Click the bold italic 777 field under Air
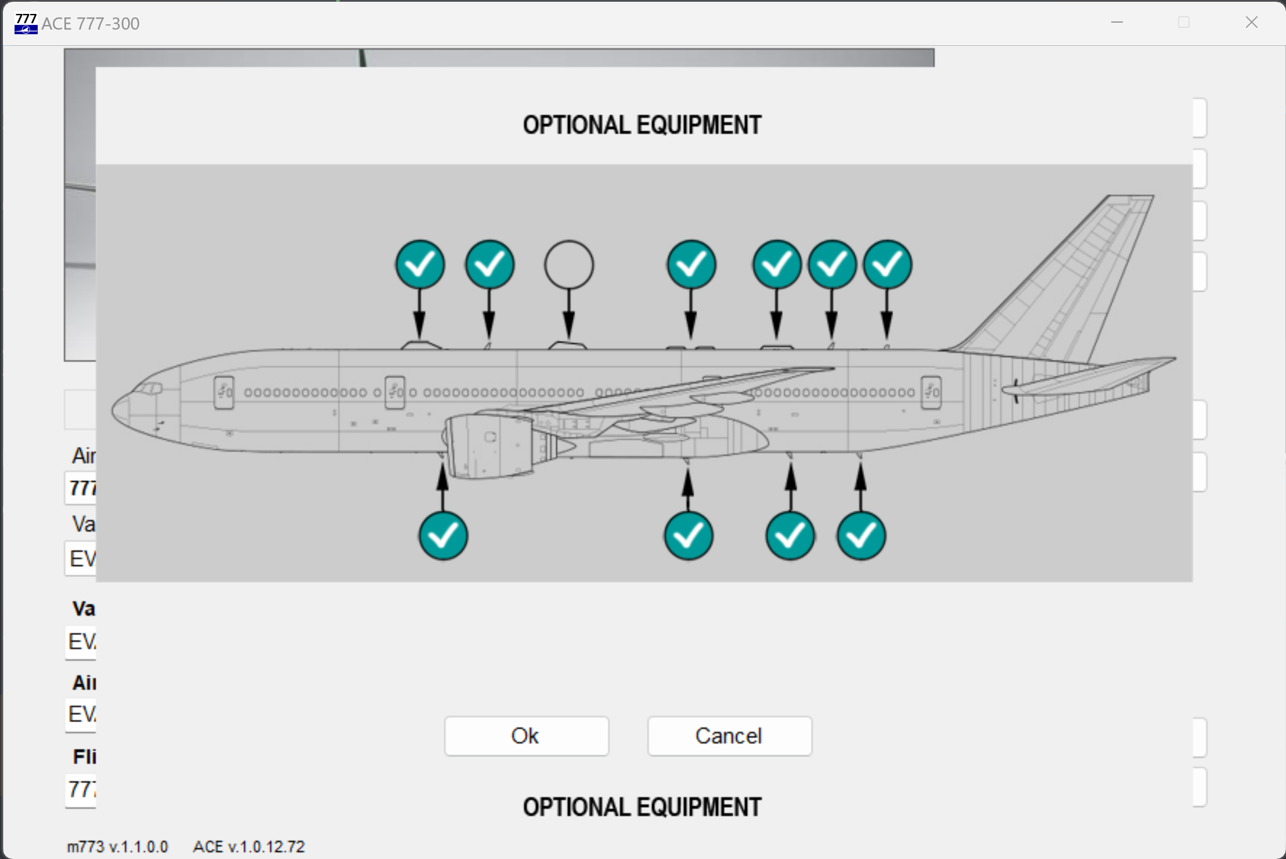Viewport: 1286px width, 859px height. click(81, 488)
